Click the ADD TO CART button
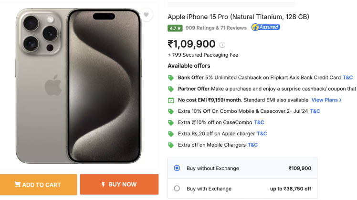Screen dimensions: 357x200 coord(38,184)
